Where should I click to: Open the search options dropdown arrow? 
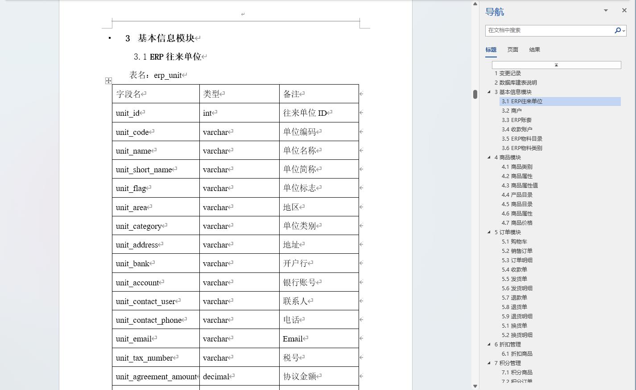[x=624, y=31]
